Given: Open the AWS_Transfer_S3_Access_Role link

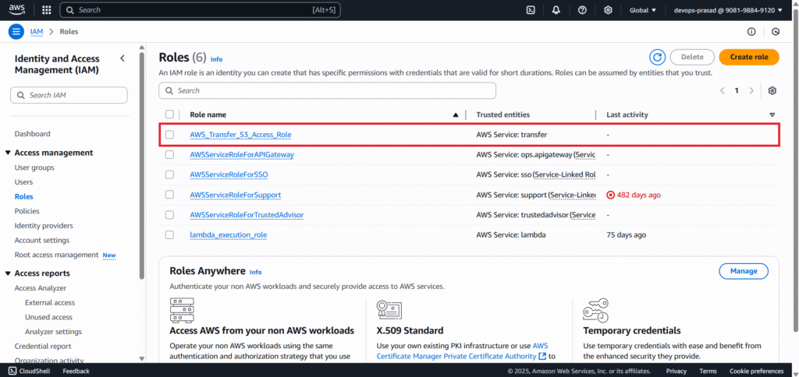Looking at the screenshot, I should pyautogui.click(x=240, y=135).
